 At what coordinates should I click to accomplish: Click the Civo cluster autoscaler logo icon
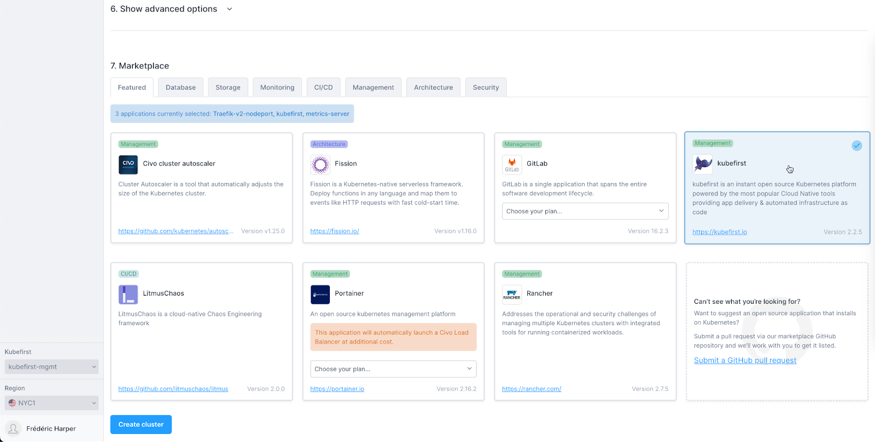pyautogui.click(x=128, y=164)
